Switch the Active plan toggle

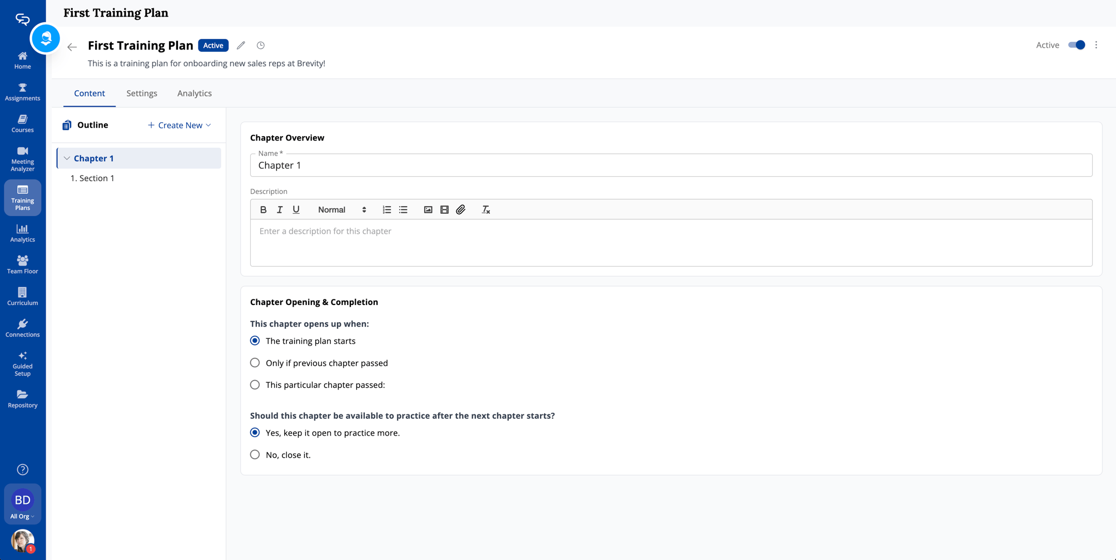[x=1077, y=45]
